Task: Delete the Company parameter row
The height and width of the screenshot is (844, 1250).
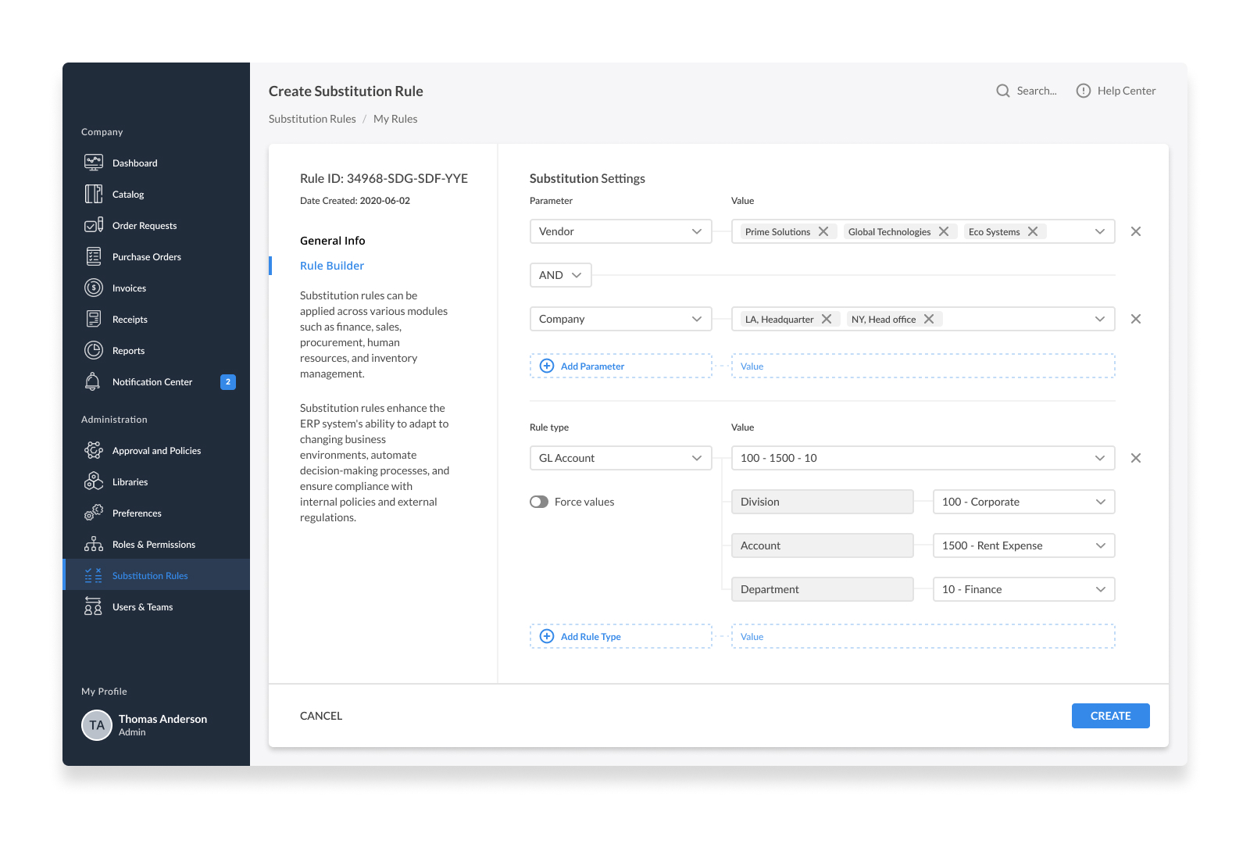Action: tap(1136, 319)
